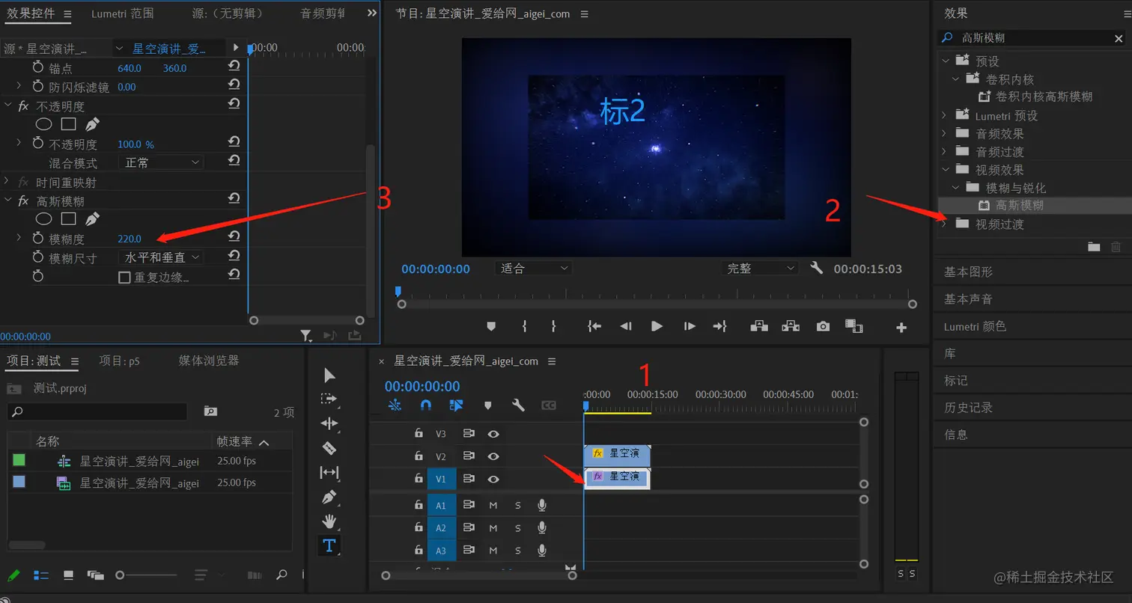
Task: Hide track V2 with its eye icon
Action: coord(493,456)
